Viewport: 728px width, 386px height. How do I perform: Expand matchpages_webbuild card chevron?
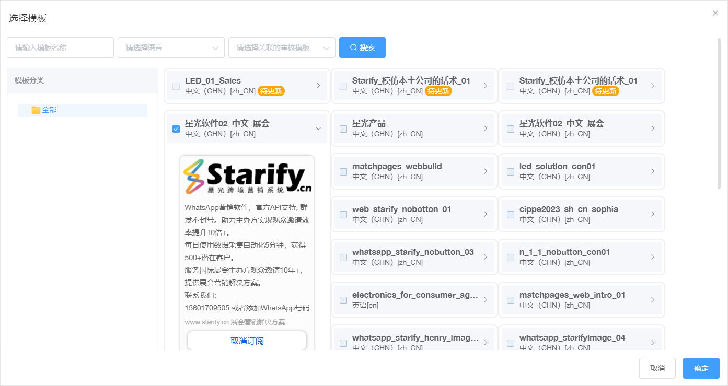[x=486, y=171]
